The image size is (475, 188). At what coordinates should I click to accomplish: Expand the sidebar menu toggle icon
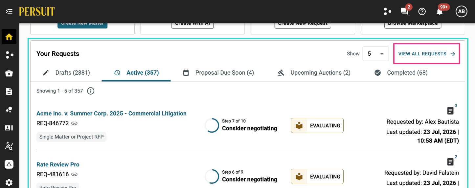point(9,11)
